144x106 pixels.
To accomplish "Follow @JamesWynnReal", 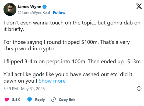I will (x=59, y=13).
